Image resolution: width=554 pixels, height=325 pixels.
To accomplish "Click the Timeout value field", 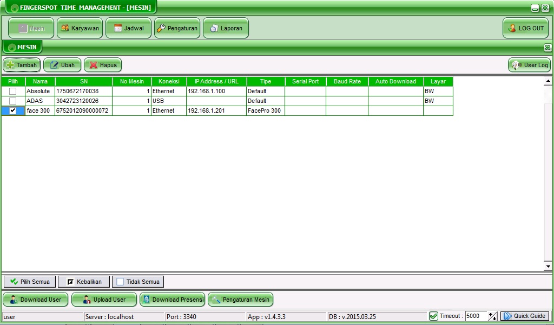I will [476, 316].
